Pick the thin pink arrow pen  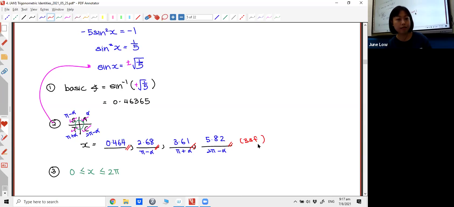click(269, 17)
